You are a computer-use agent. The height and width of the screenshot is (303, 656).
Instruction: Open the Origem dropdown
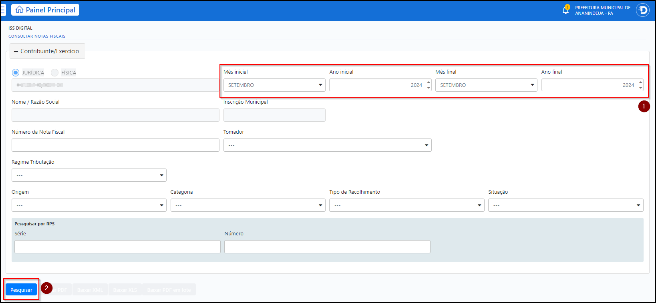coord(89,205)
